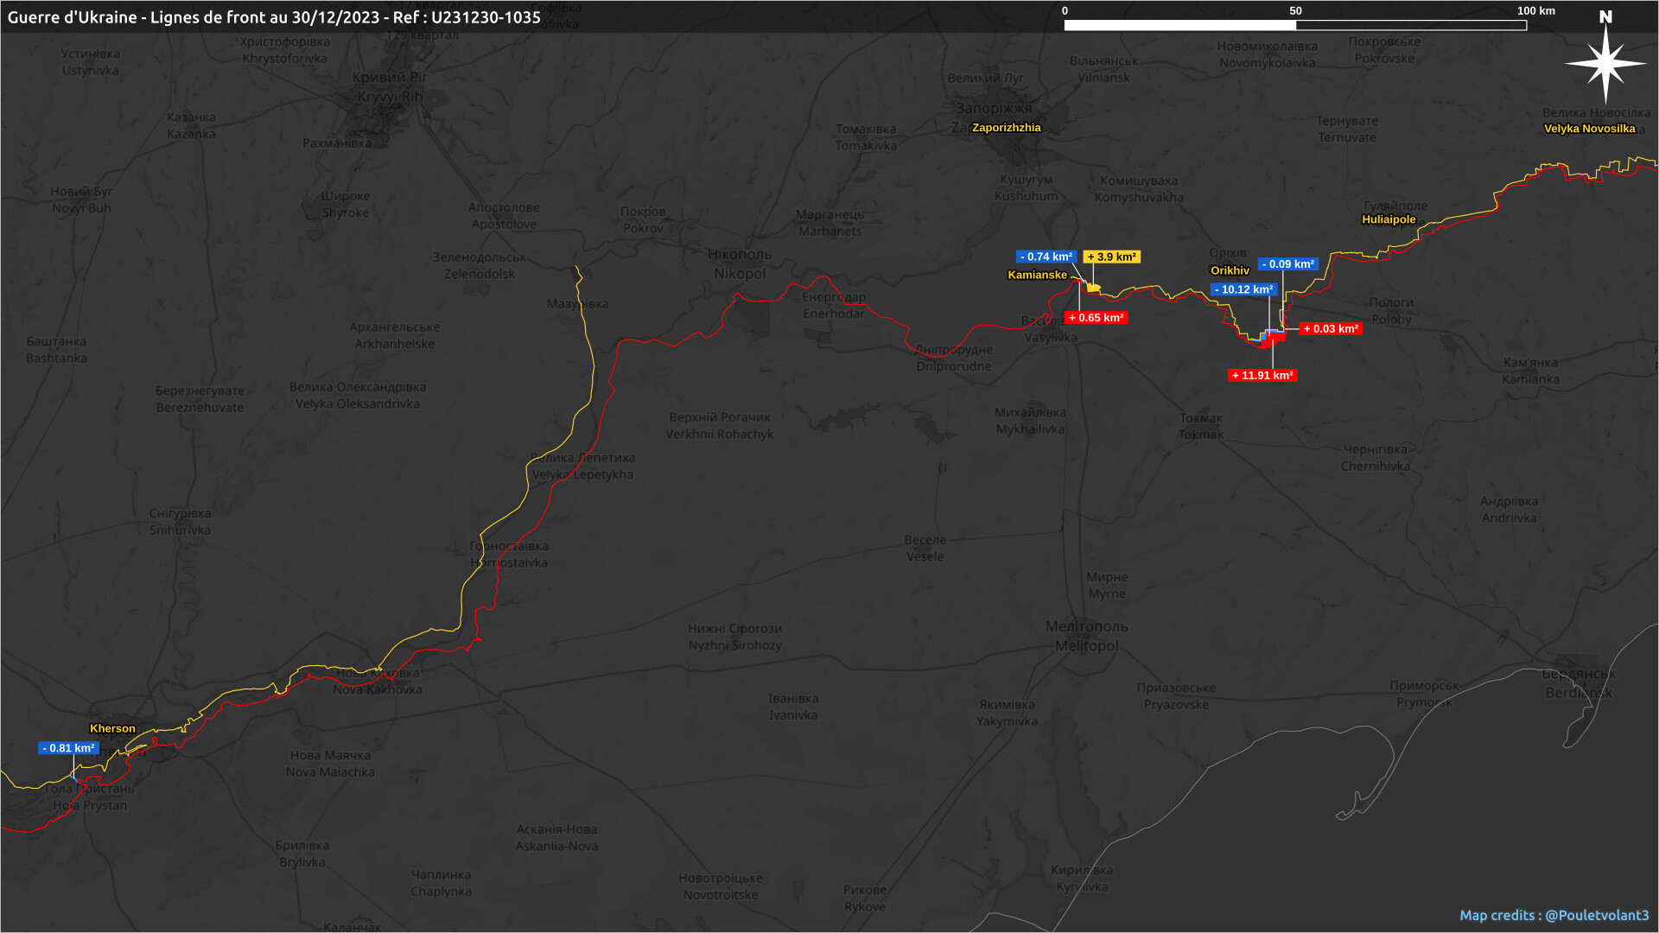Click the blue - 10.12 km² label
Viewport: 1659px width, 933px height.
tap(1243, 290)
